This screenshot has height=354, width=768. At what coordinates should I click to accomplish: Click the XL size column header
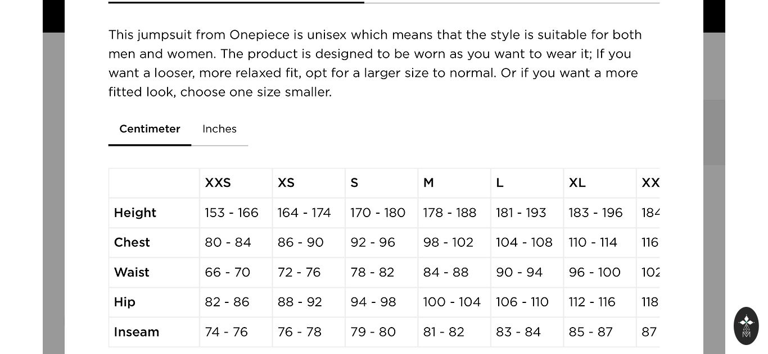(x=577, y=183)
